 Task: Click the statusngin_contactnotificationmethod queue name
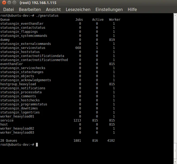[x=34, y=60]
